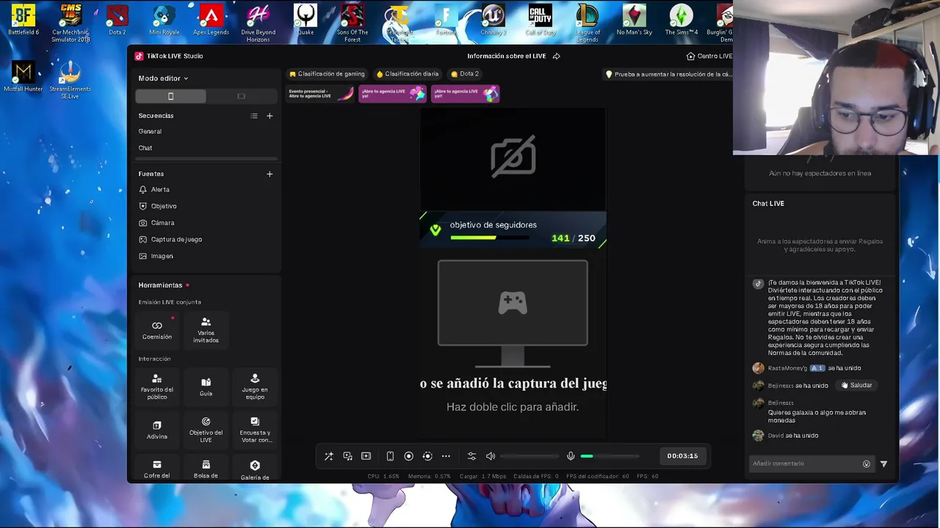Open the Centro LIVE link
Screen dimensions: 940x528
(709, 56)
